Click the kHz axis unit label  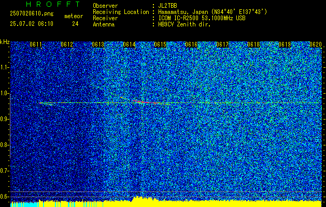[x=5, y=42]
